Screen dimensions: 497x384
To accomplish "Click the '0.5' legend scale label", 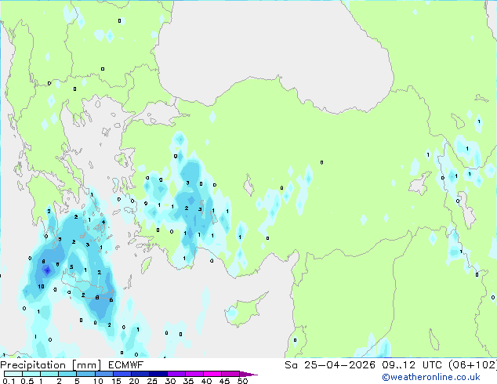I will (27, 381).
